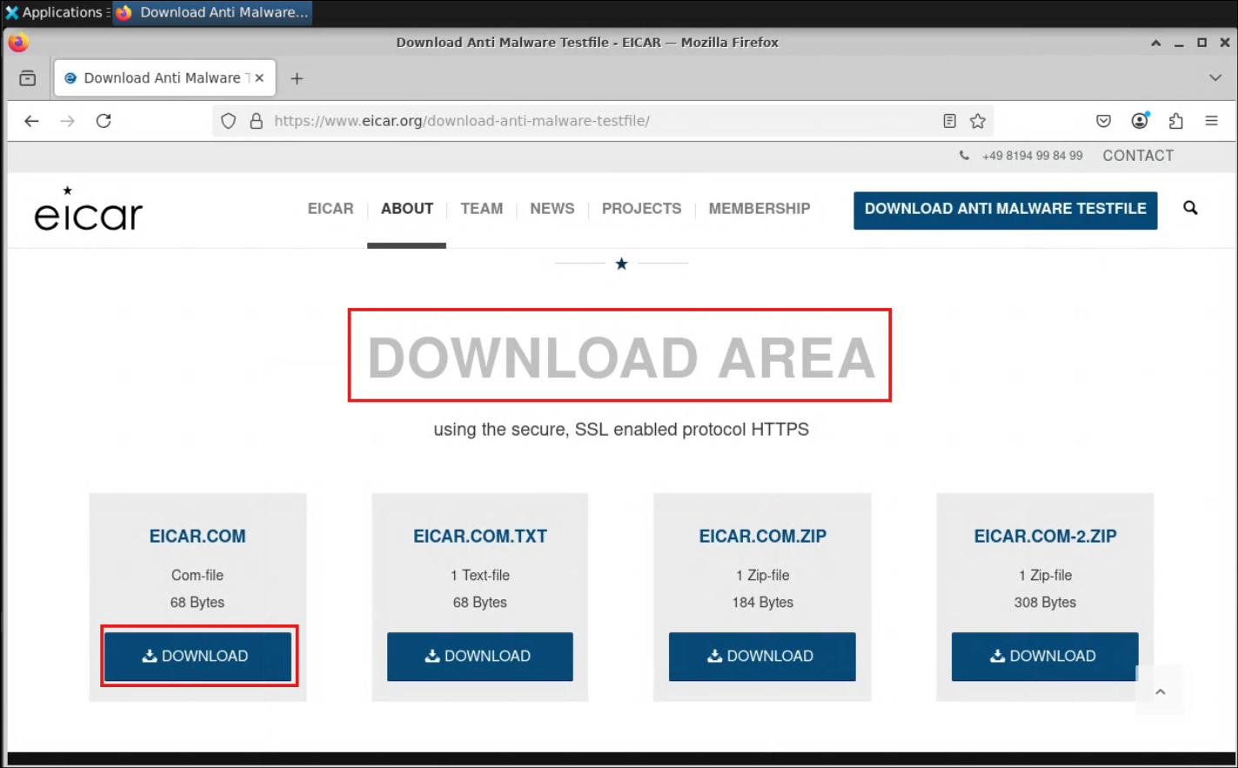The height and width of the screenshot is (768, 1238).
Task: Toggle Reader View for this page
Action: 949,121
